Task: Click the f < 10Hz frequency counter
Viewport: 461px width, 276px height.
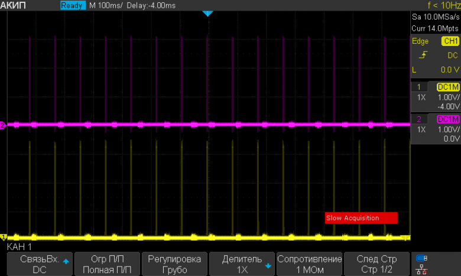Action: click(x=444, y=5)
